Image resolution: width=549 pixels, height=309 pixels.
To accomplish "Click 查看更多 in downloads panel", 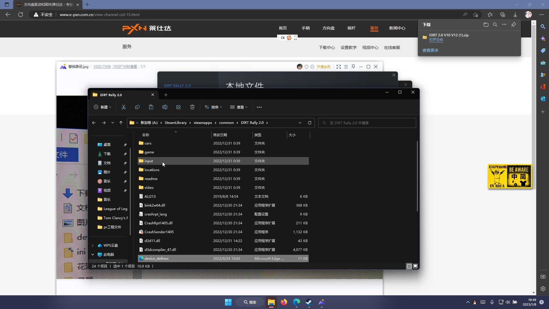I will 430,50.
